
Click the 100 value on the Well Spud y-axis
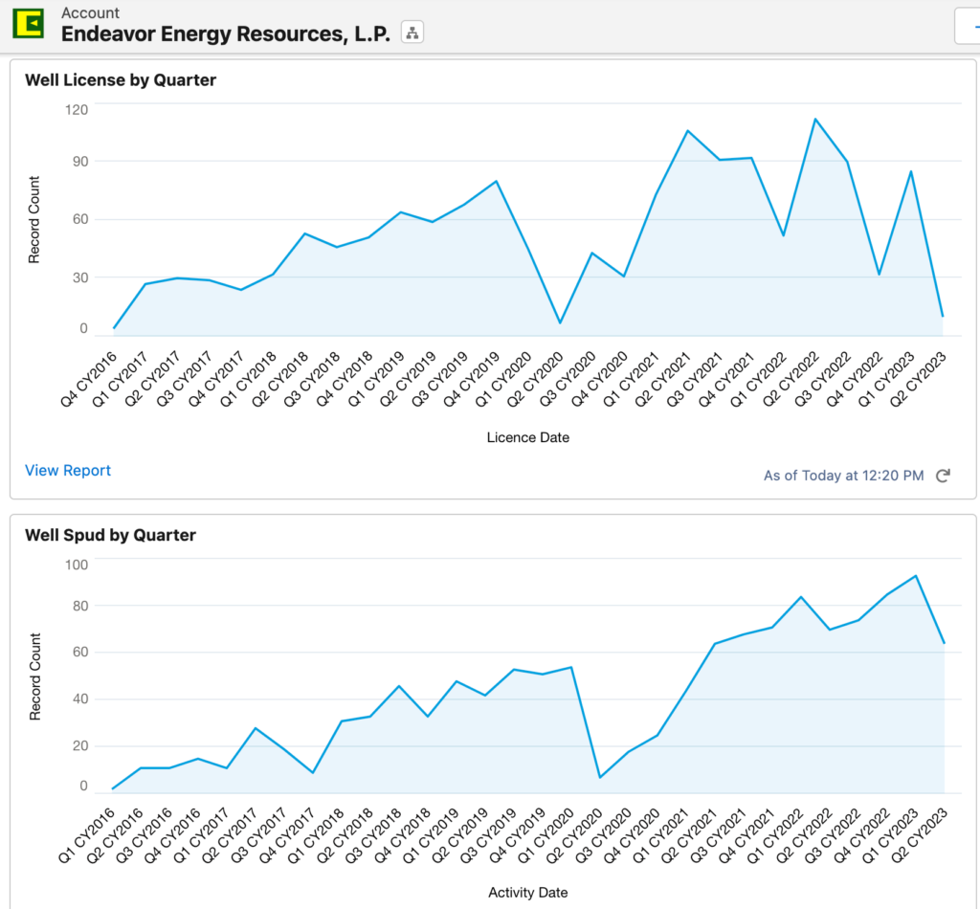77,565
